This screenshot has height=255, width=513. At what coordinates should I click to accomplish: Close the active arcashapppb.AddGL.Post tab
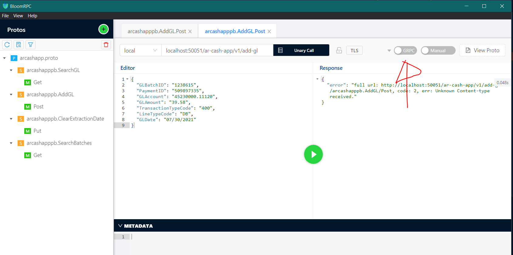269,31
